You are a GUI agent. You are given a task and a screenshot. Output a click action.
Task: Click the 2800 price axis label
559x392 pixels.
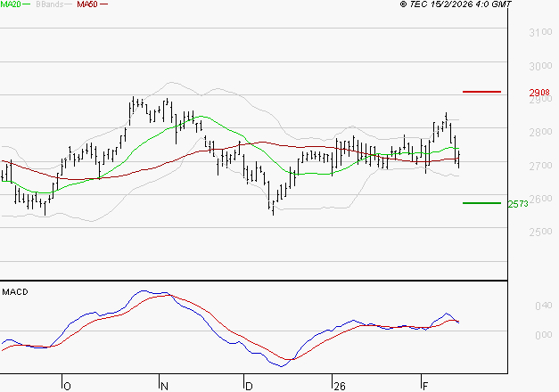pos(540,132)
